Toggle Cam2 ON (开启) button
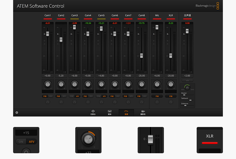The height and width of the screenshot is (159, 236). (58, 96)
